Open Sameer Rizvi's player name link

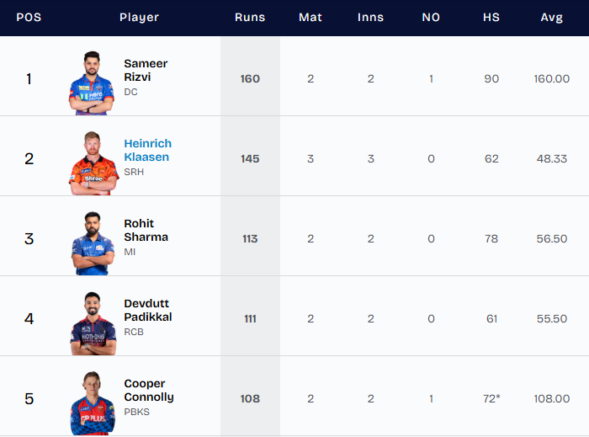coord(146,70)
